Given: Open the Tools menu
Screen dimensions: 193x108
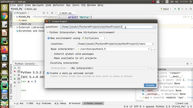Looking at the screenshot, I should point(76,5).
